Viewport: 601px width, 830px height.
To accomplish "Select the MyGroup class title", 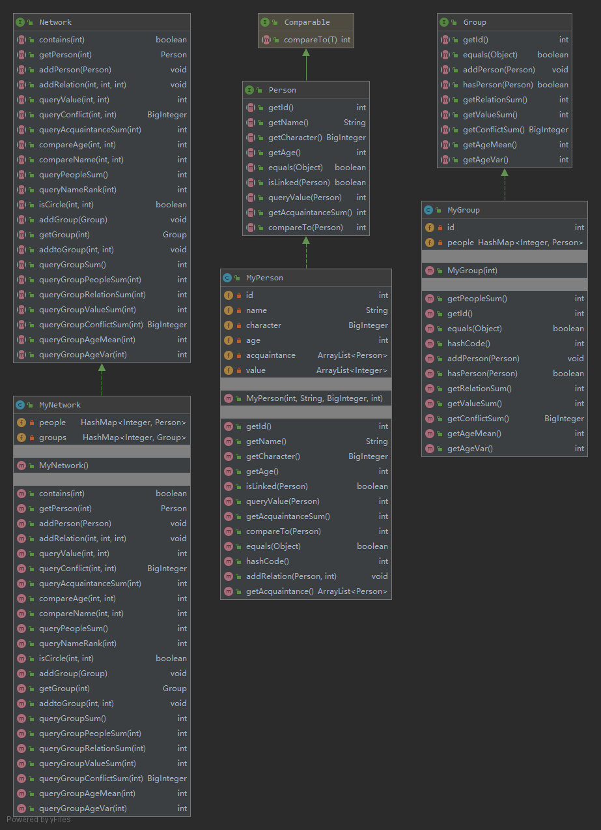I will click(x=464, y=210).
